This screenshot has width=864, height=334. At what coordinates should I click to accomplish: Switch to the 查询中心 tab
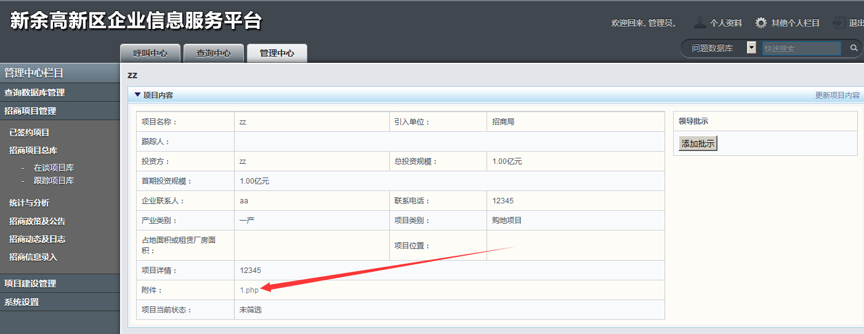pos(214,53)
